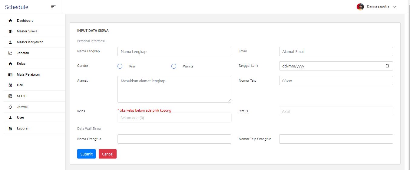
Task: Click the Dashboard home icon in sidebar
Action: pyautogui.click(x=10, y=21)
